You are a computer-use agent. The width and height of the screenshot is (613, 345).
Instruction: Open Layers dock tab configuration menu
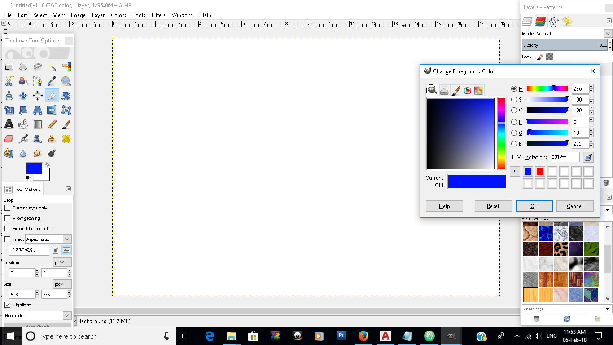tap(609, 21)
